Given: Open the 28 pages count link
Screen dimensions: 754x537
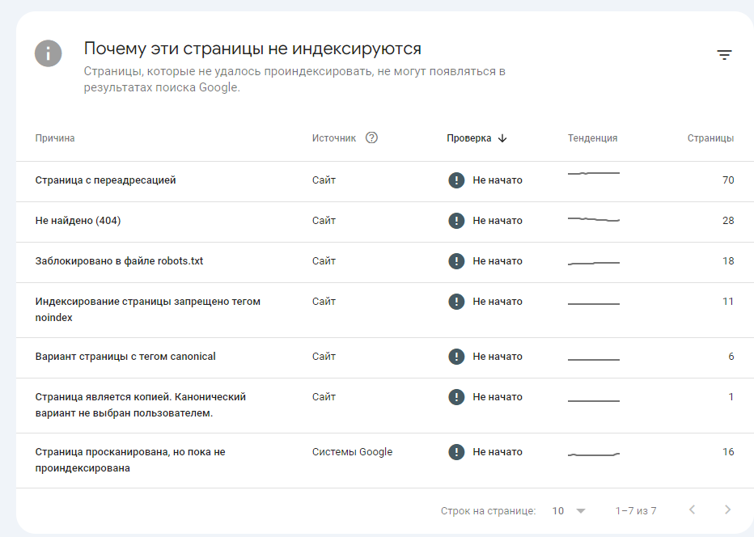Looking at the screenshot, I should pos(726,220).
